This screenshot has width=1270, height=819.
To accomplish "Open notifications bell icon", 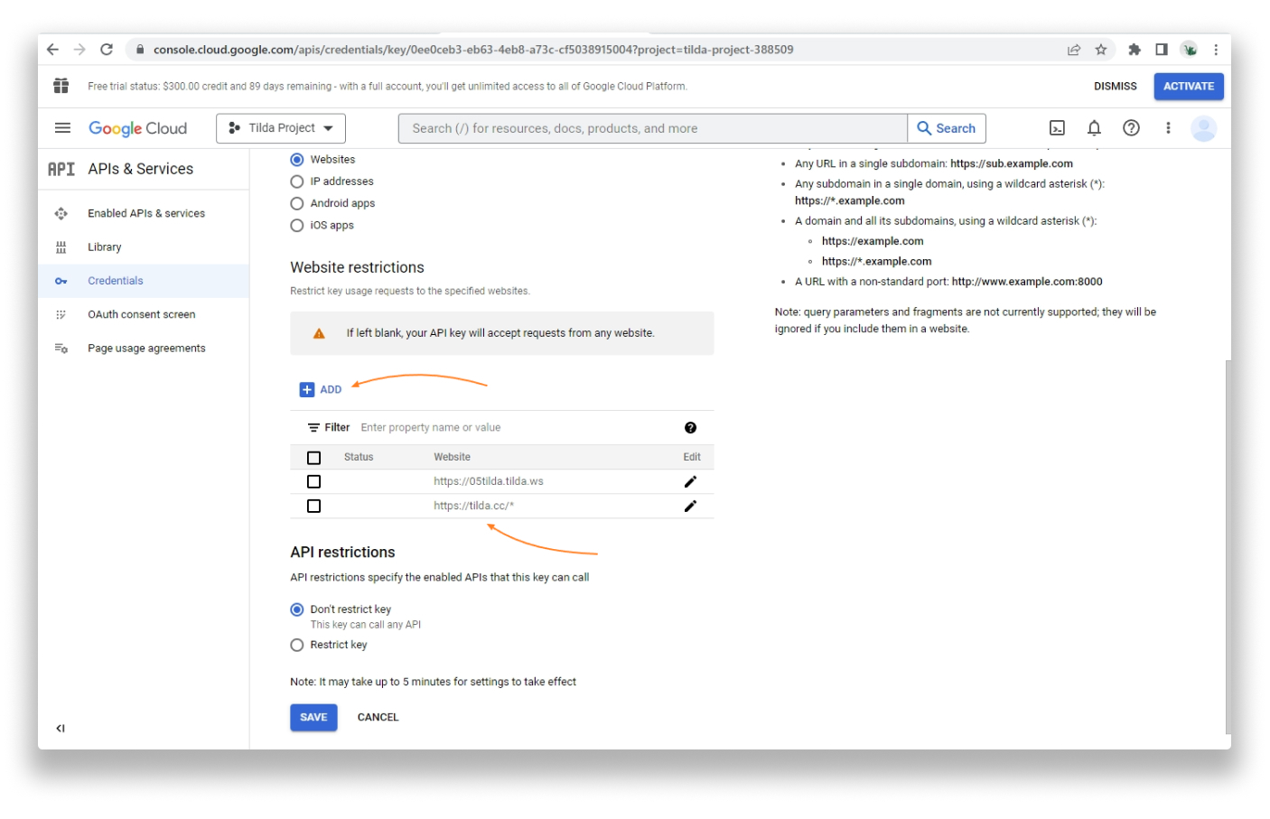I will pos(1094,128).
